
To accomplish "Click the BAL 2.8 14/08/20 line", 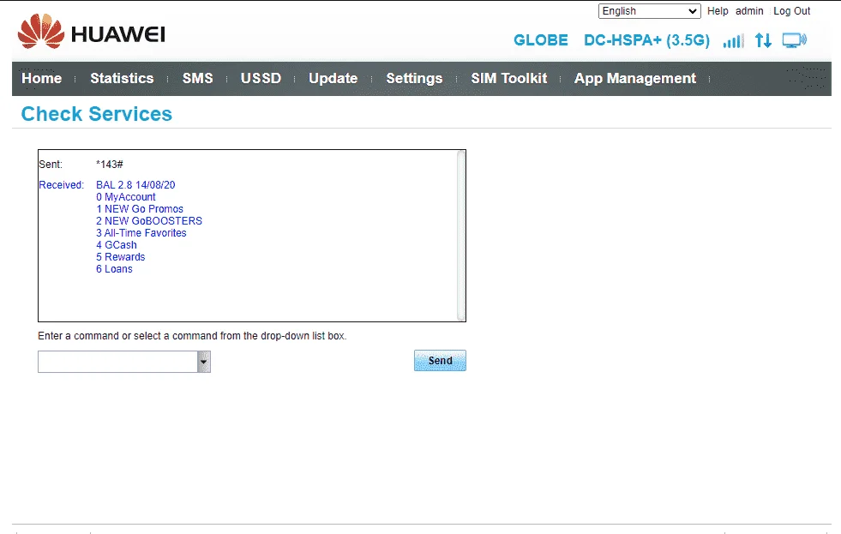I will click(x=135, y=185).
